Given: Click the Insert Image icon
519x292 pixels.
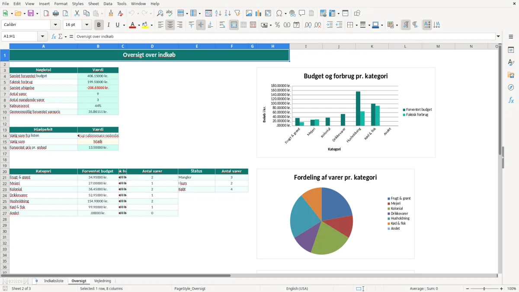Looking at the screenshot, I should (x=249, y=13).
